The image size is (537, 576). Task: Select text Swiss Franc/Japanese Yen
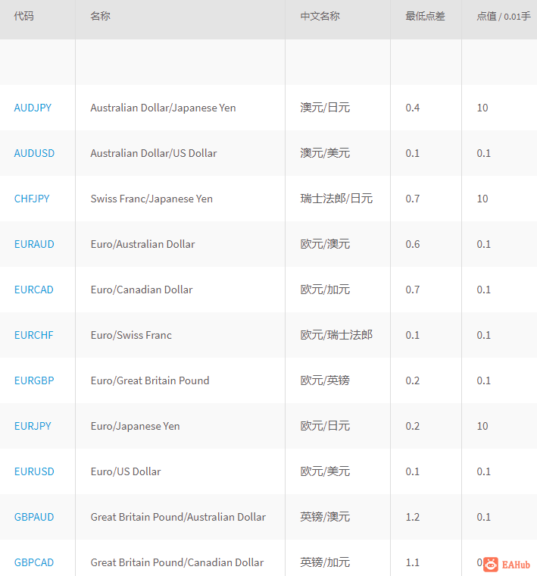[151, 199]
